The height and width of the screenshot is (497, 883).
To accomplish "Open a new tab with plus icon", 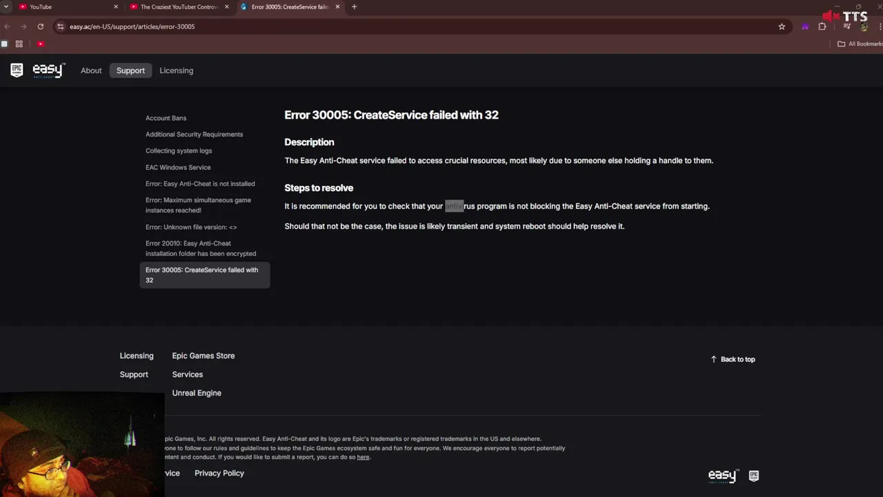I will tap(354, 7).
